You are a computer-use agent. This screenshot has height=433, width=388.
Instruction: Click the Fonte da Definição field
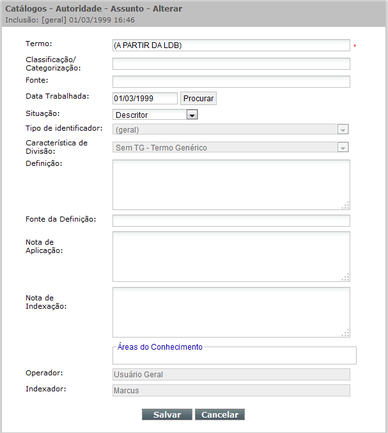click(231, 220)
